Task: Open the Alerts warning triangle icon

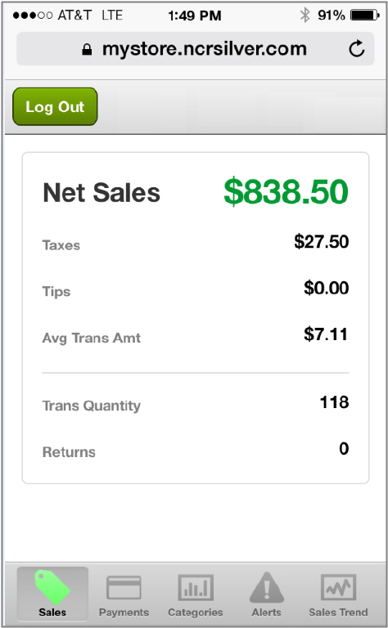Action: 267,587
